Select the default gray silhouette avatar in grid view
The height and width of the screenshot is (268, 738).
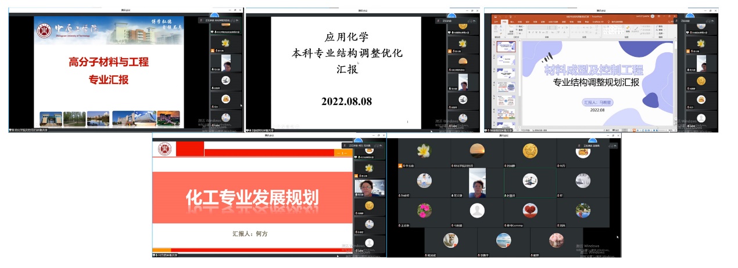(x=477, y=210)
